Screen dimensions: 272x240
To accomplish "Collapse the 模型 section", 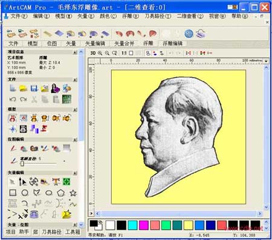I will pos(75,110).
